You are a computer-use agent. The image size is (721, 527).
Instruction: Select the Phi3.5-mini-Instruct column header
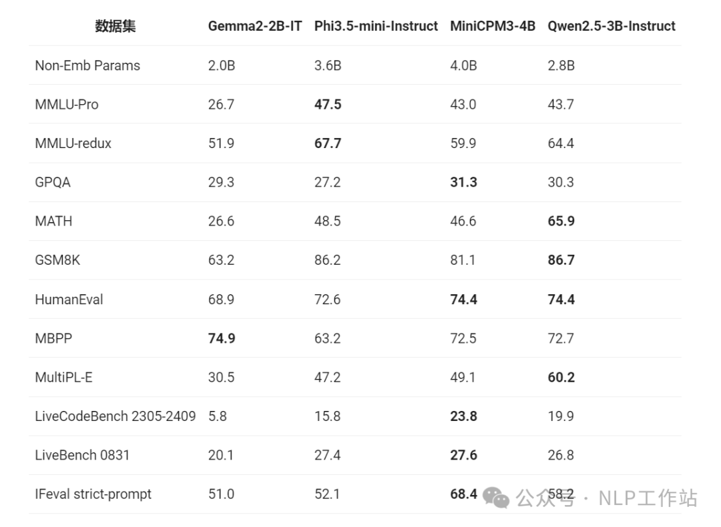pos(376,26)
